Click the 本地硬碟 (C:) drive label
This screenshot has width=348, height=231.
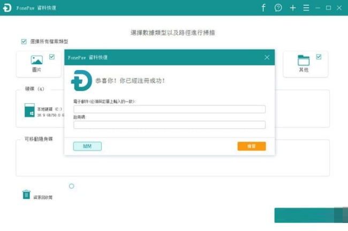49,109
